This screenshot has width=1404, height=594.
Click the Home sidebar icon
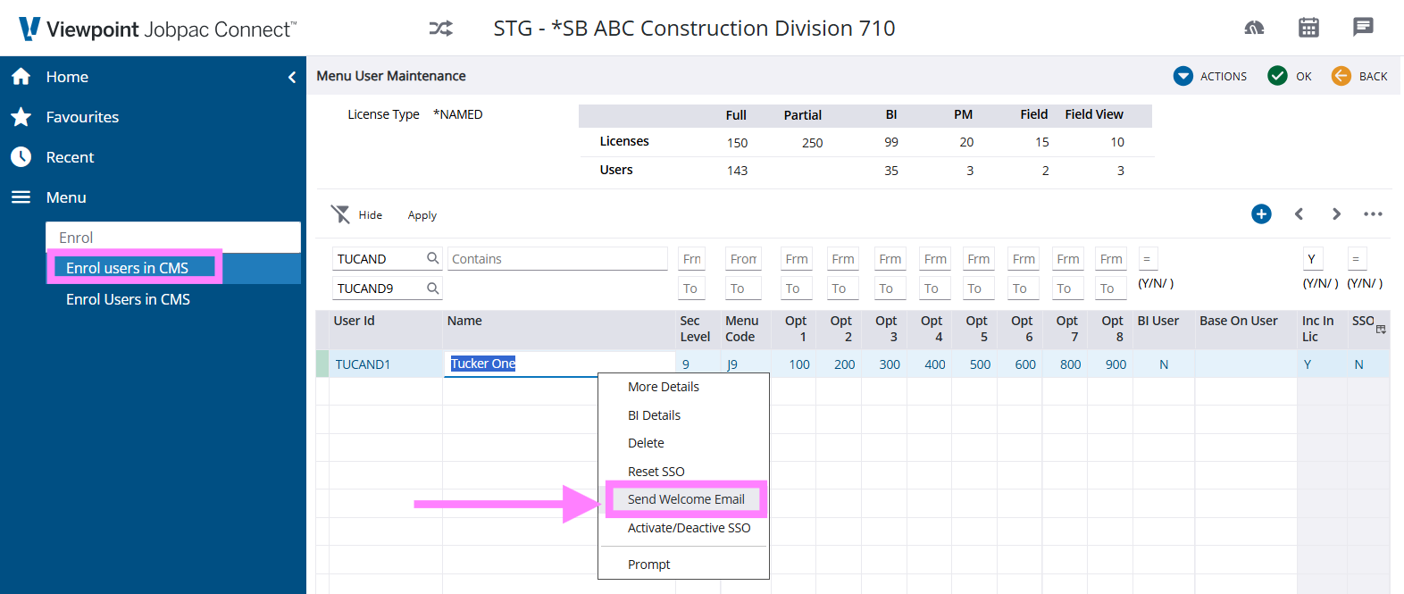21,77
